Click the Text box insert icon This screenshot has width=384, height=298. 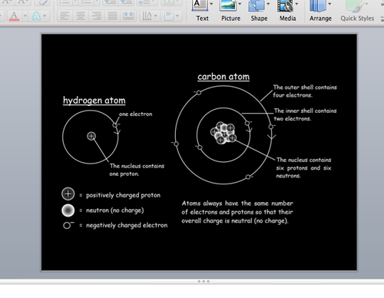click(x=200, y=5)
